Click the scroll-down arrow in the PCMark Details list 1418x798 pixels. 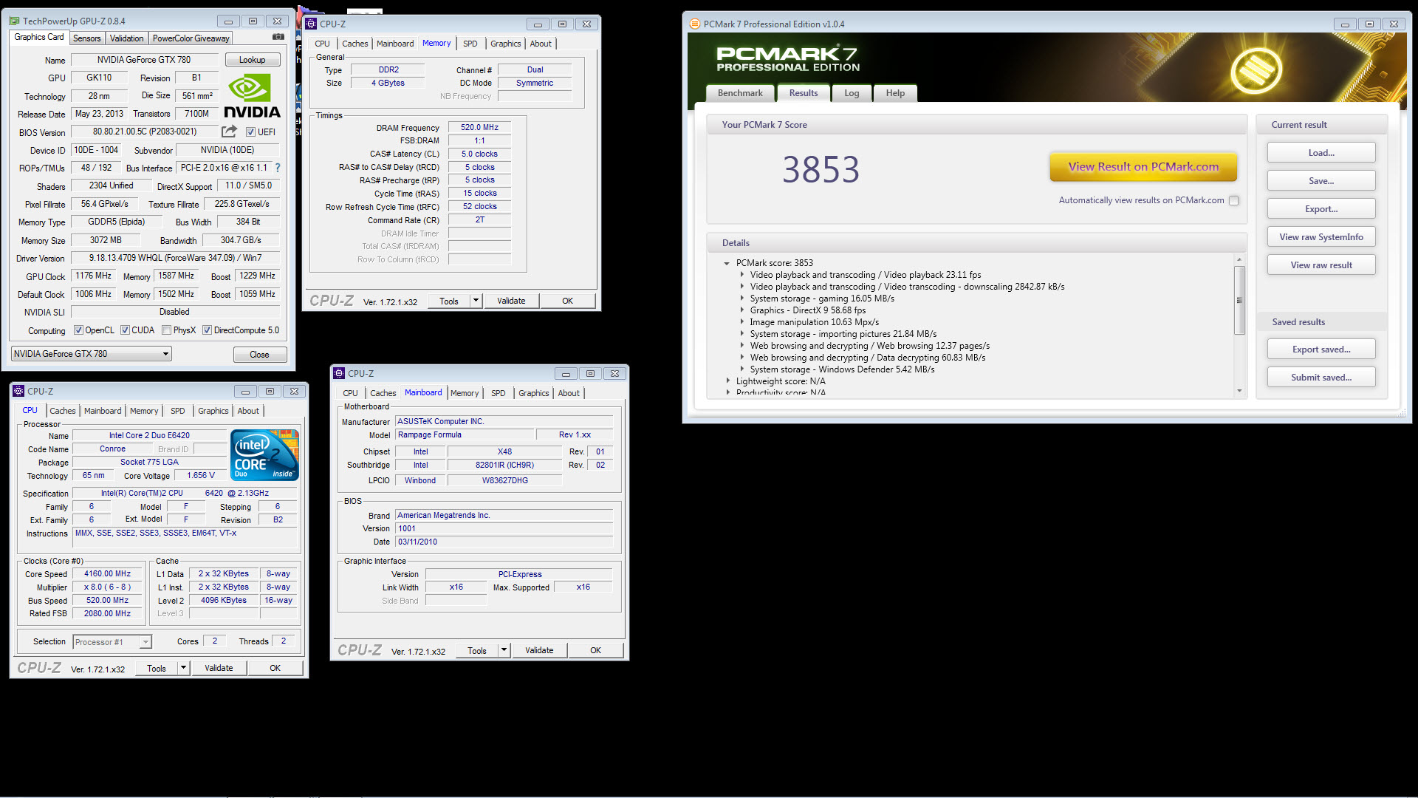(x=1239, y=391)
